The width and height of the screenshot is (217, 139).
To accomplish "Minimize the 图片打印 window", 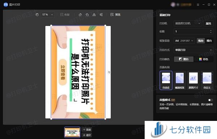I will (203, 5).
